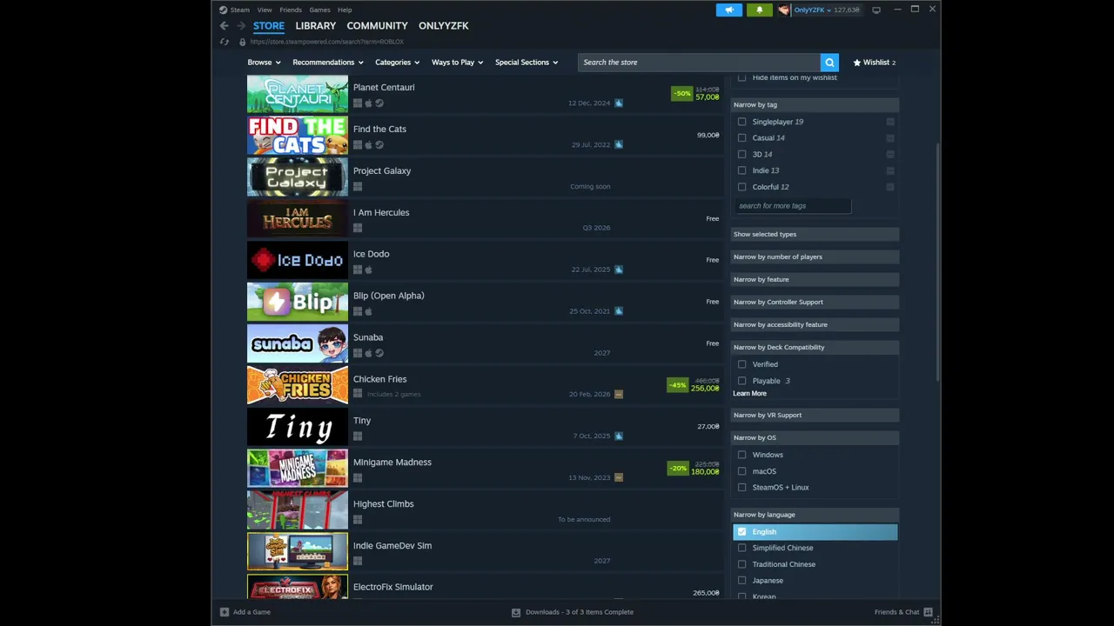1114x626 pixels.
Task: Click the review icon on the Tiny row
Action: [619, 436]
